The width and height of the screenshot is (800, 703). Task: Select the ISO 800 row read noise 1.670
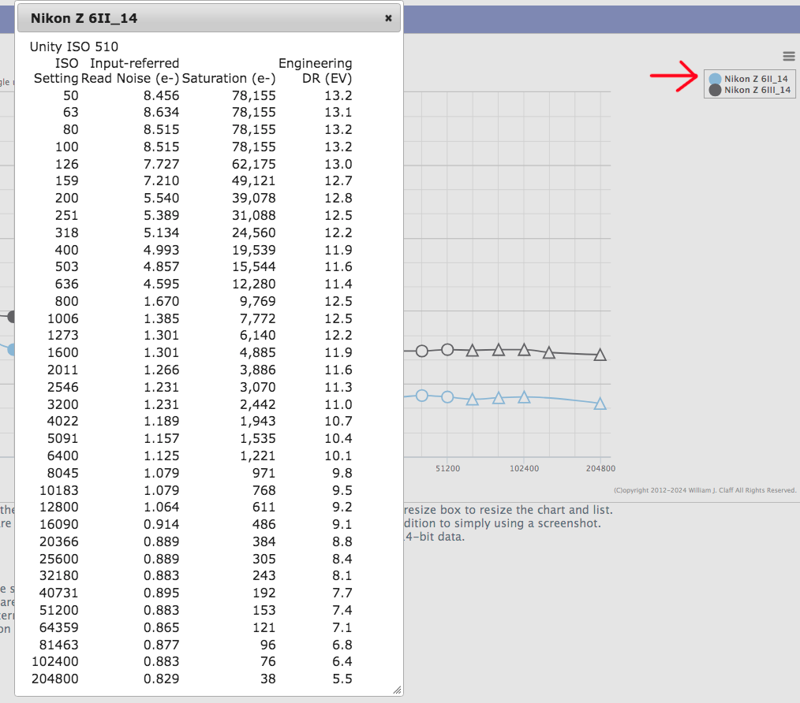163,301
